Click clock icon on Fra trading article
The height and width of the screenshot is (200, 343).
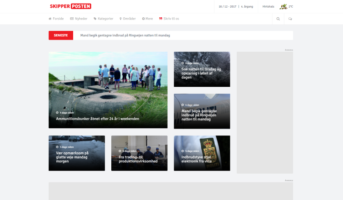120,151
